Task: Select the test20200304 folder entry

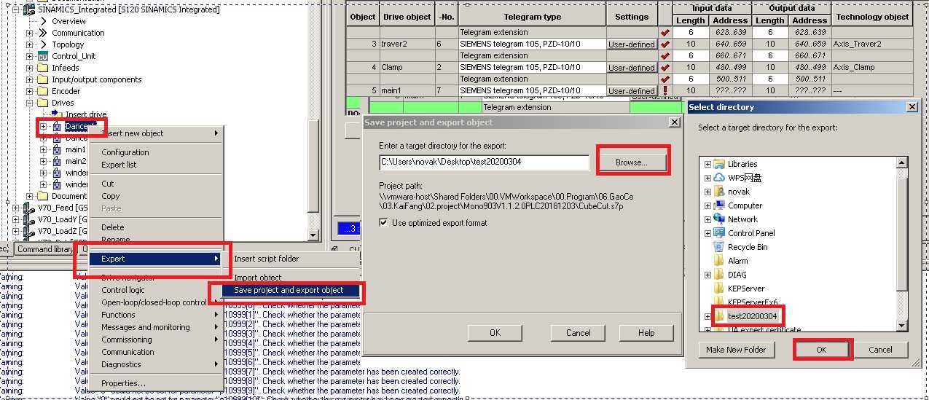Action: coord(753,316)
